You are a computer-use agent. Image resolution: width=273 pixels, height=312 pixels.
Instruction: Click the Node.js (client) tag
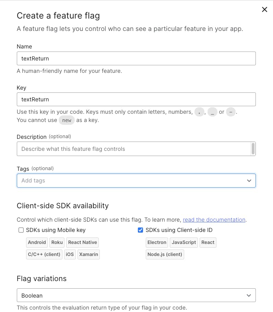pyautogui.click(x=165, y=254)
